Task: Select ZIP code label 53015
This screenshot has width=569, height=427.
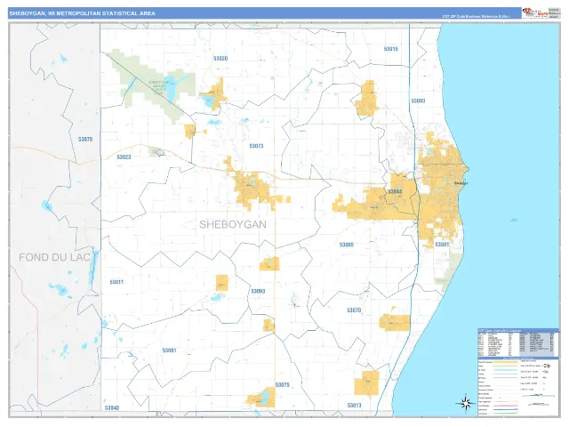Action: click(391, 49)
